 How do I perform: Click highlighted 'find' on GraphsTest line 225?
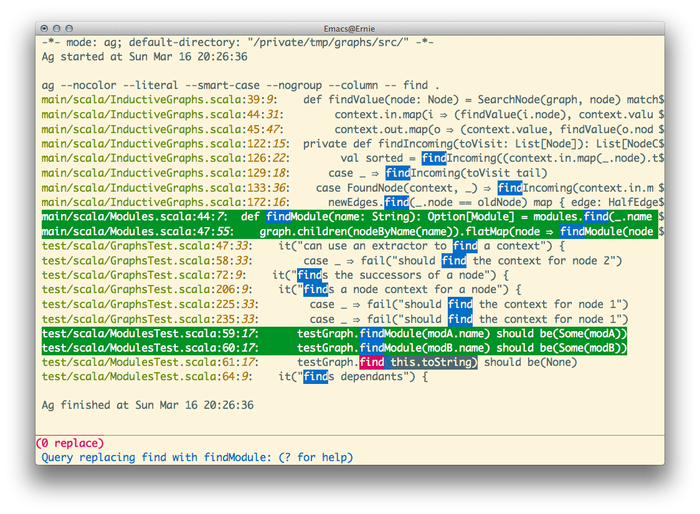point(460,304)
